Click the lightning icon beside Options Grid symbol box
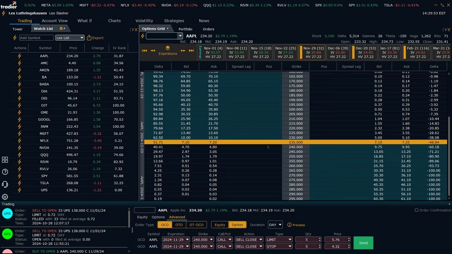This screenshot has width=452, height=254. coord(143,36)
